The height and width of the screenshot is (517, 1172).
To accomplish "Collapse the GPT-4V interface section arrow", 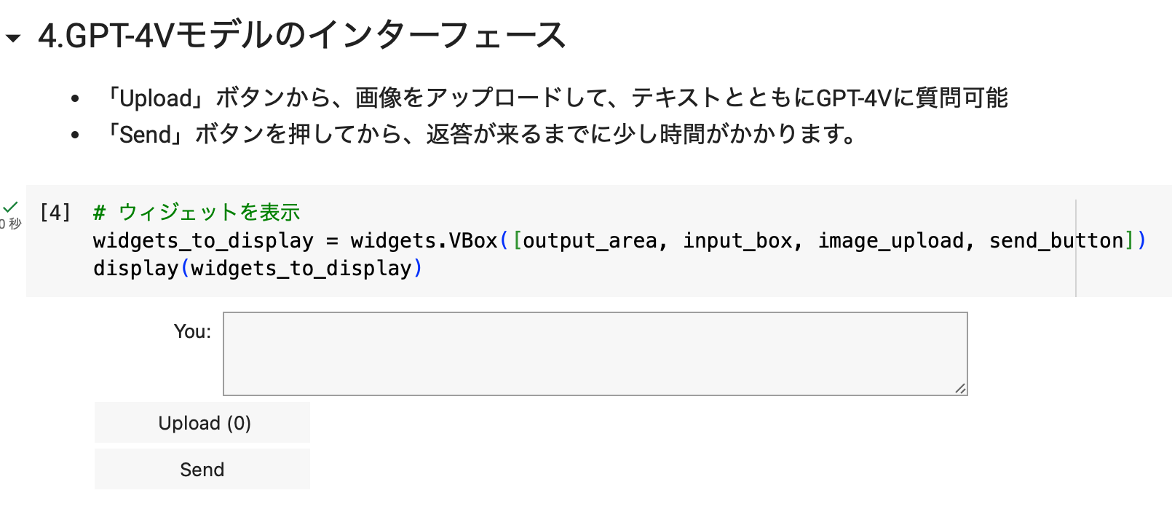I will pos(13,38).
